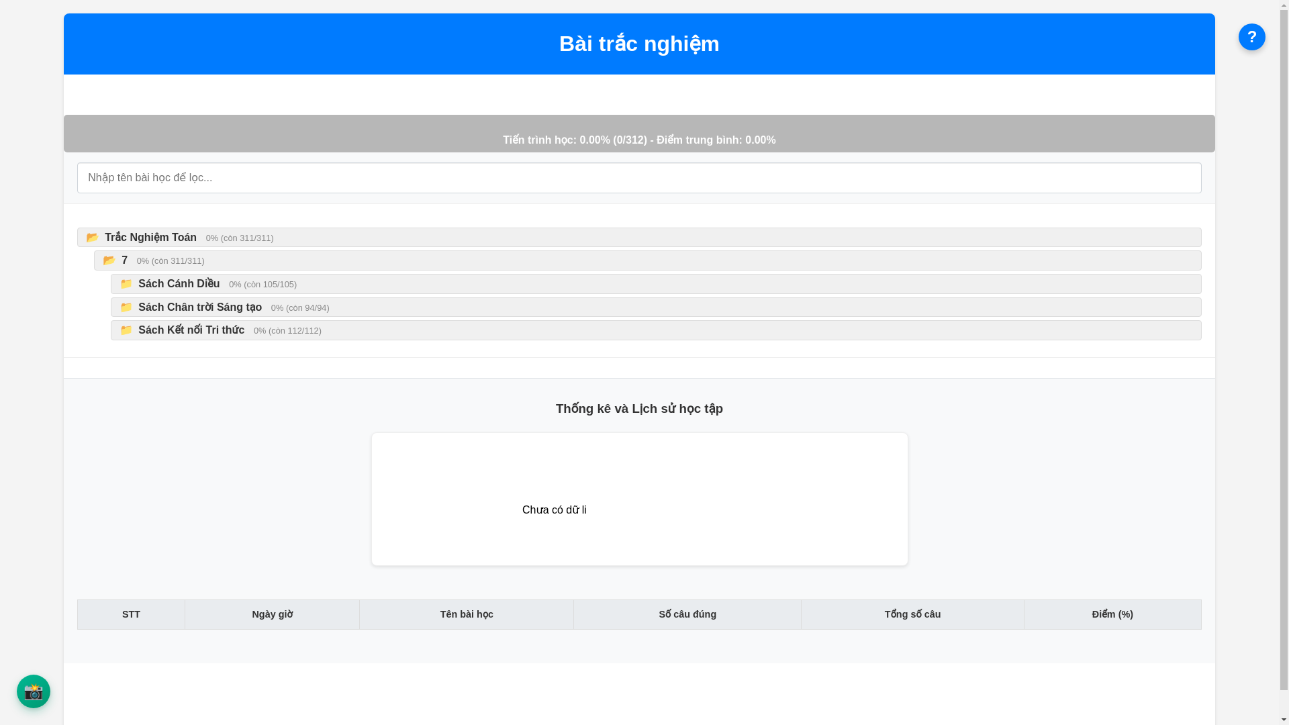The image size is (1289, 725).
Task: Expand the Sách Cánh Diều folder
Action: click(656, 284)
